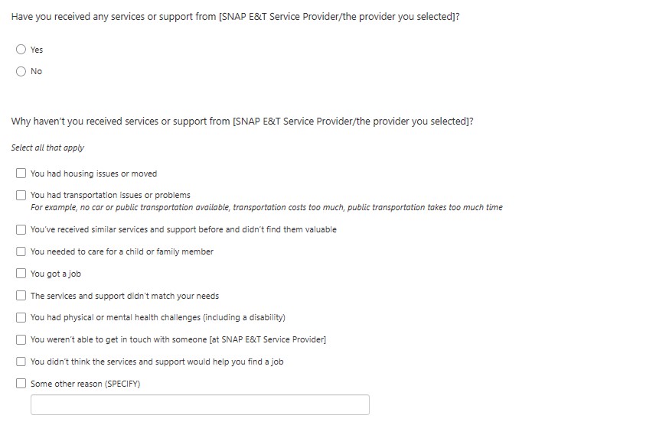This screenshot has height=428, width=656.
Task: Tick the 'You got a job' checkbox
Action: pyautogui.click(x=21, y=274)
